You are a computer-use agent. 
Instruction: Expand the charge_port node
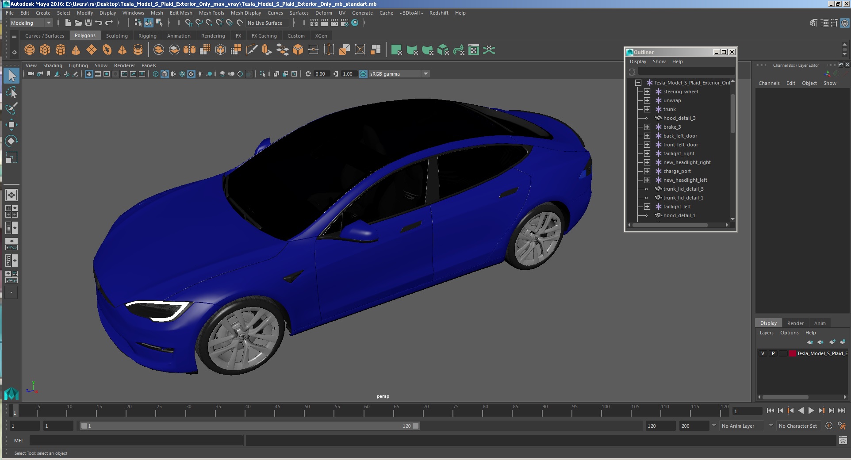(647, 171)
